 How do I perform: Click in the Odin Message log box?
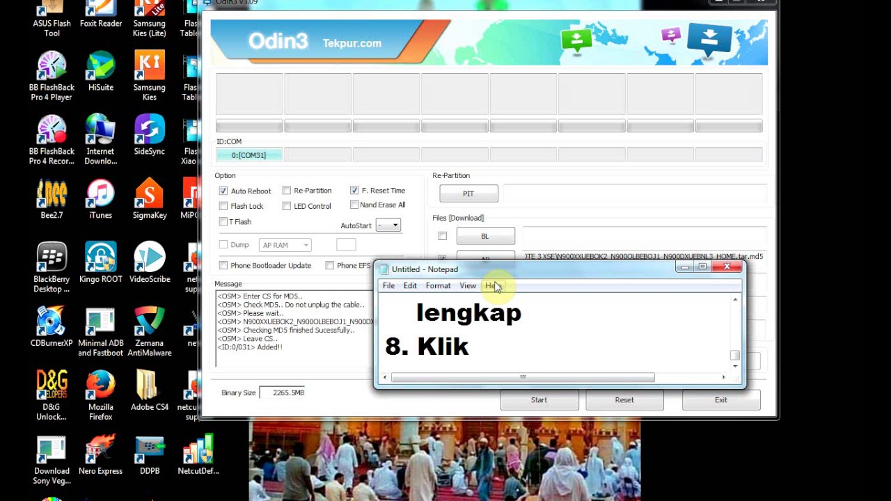click(x=294, y=328)
